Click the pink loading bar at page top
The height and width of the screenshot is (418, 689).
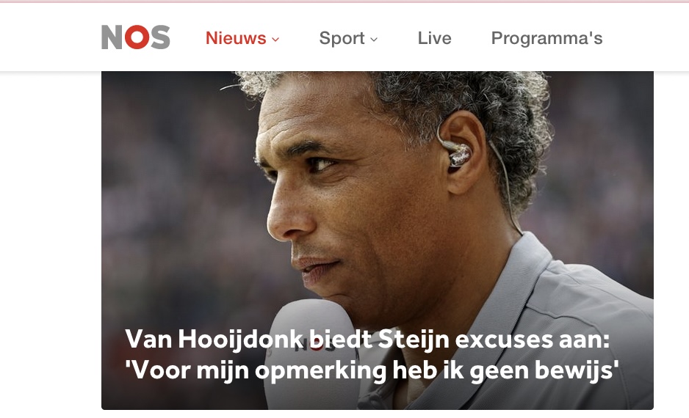(x=344, y=1)
